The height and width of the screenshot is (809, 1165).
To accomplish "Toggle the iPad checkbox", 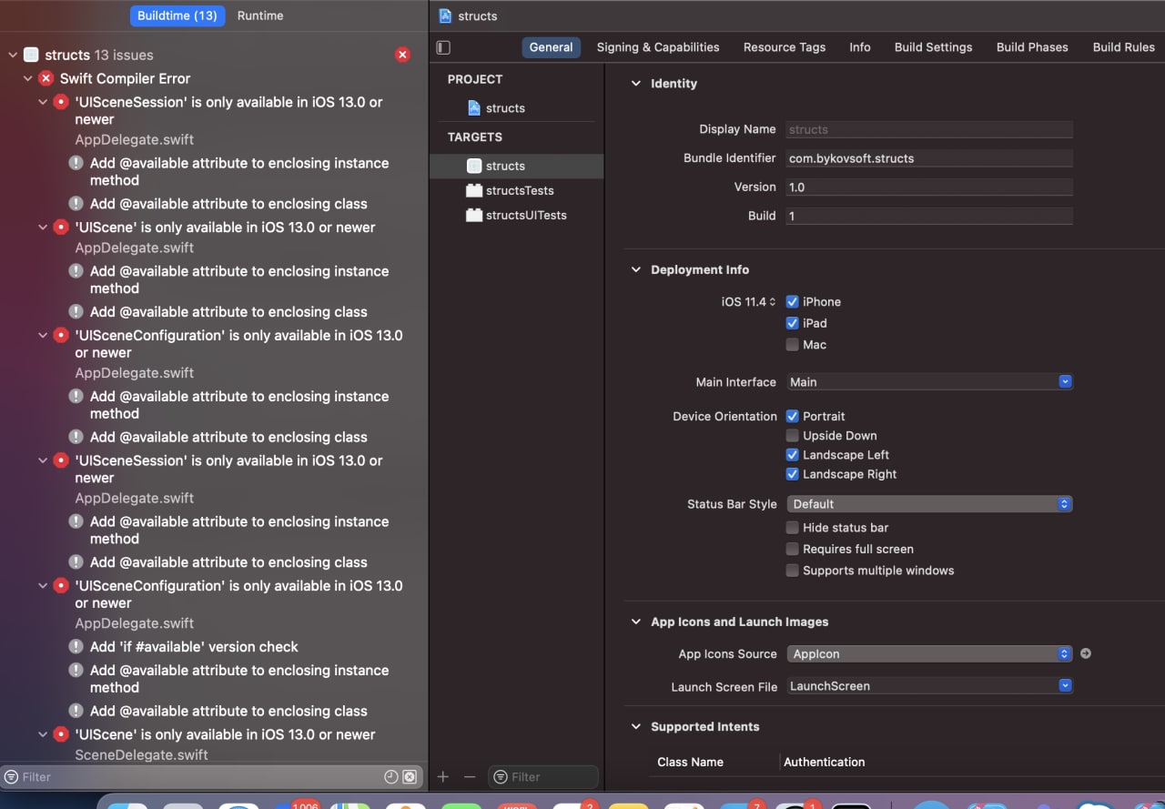I will point(792,323).
